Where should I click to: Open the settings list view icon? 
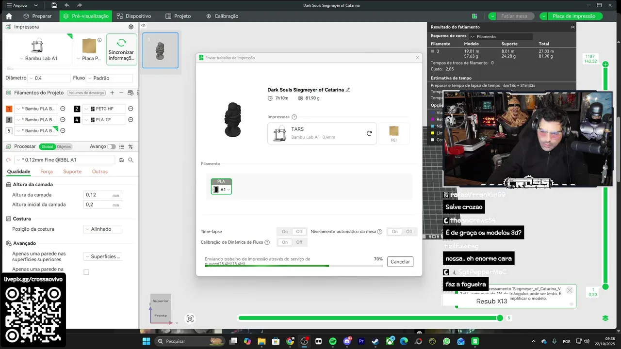(122, 146)
